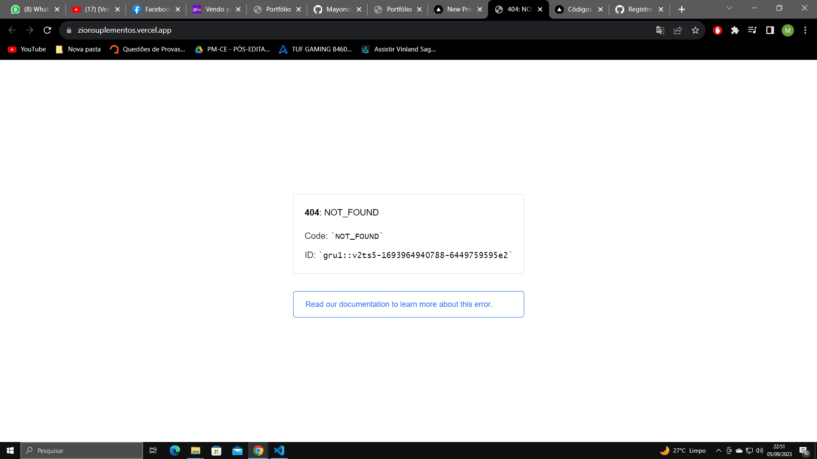Screen dimensions: 817x459
Task: Open the volume speaker control
Action: coord(760,450)
